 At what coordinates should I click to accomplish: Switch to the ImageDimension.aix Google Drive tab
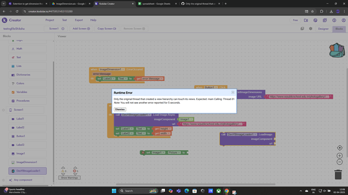tap(71, 4)
